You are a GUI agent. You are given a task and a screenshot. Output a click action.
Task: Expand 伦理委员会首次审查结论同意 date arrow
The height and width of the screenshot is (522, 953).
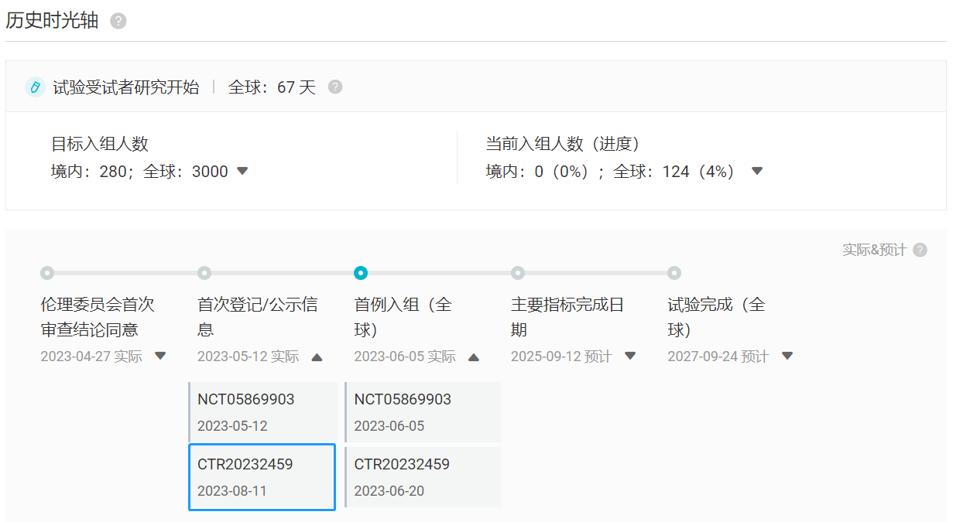160,356
